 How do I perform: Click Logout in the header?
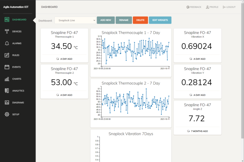pyautogui.click(x=229, y=7)
